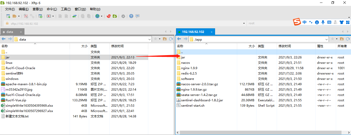Select sentinel-dashboard-1.8.2.jar in remote pane
351x135 pixels.
263,100
